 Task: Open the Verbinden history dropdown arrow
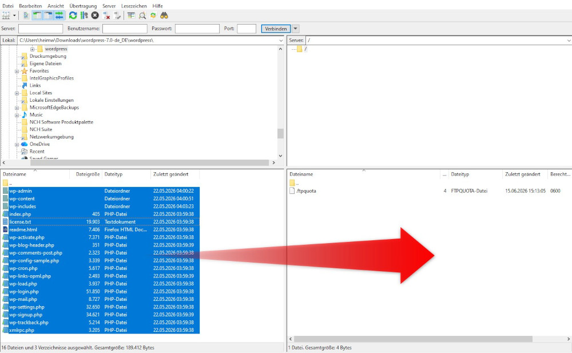click(x=296, y=29)
